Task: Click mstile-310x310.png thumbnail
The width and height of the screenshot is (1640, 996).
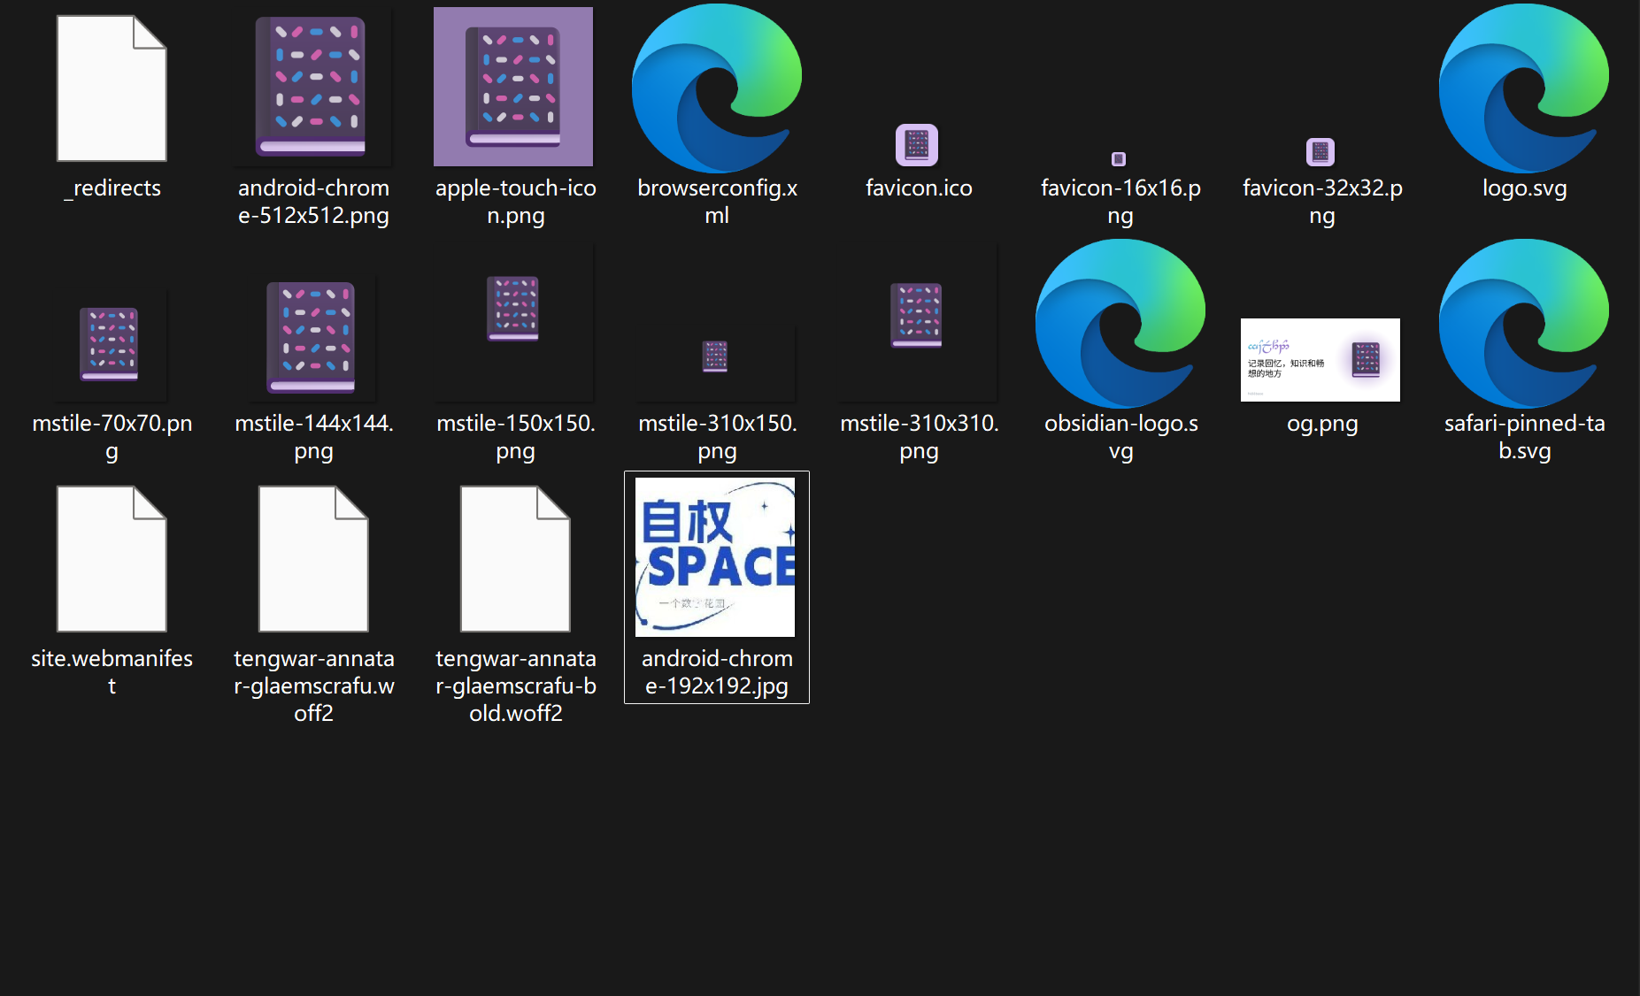Action: click(917, 323)
